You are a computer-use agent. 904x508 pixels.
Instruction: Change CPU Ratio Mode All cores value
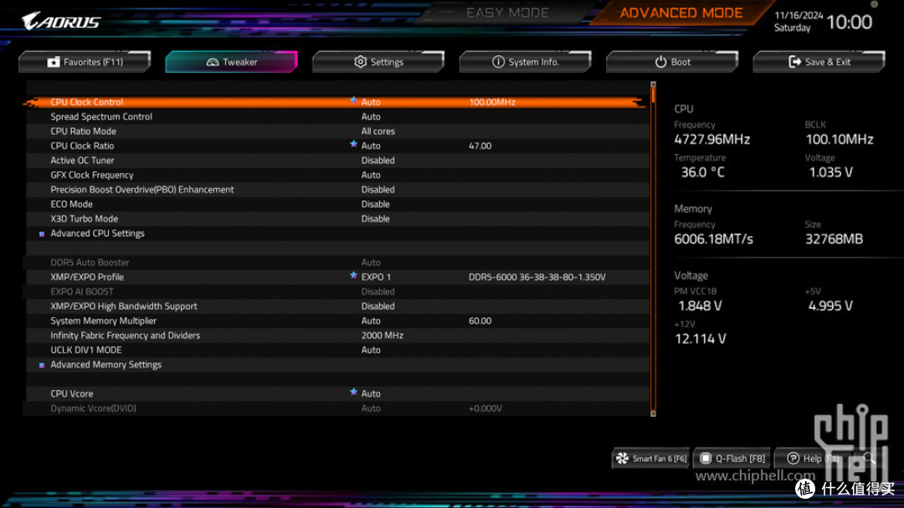click(378, 131)
